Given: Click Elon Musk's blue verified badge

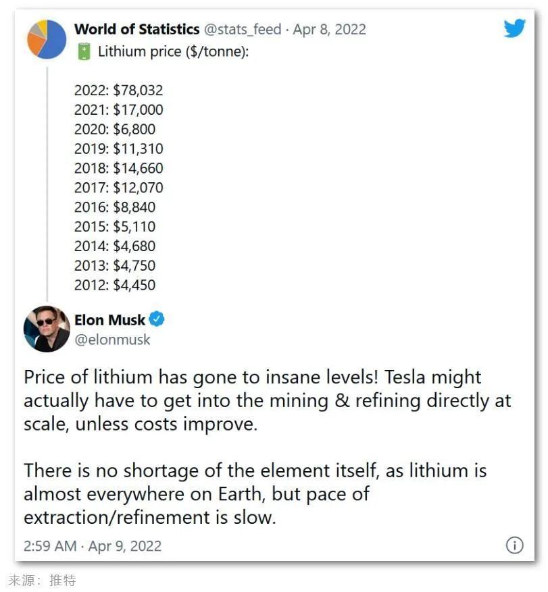Looking at the screenshot, I should point(157,319).
